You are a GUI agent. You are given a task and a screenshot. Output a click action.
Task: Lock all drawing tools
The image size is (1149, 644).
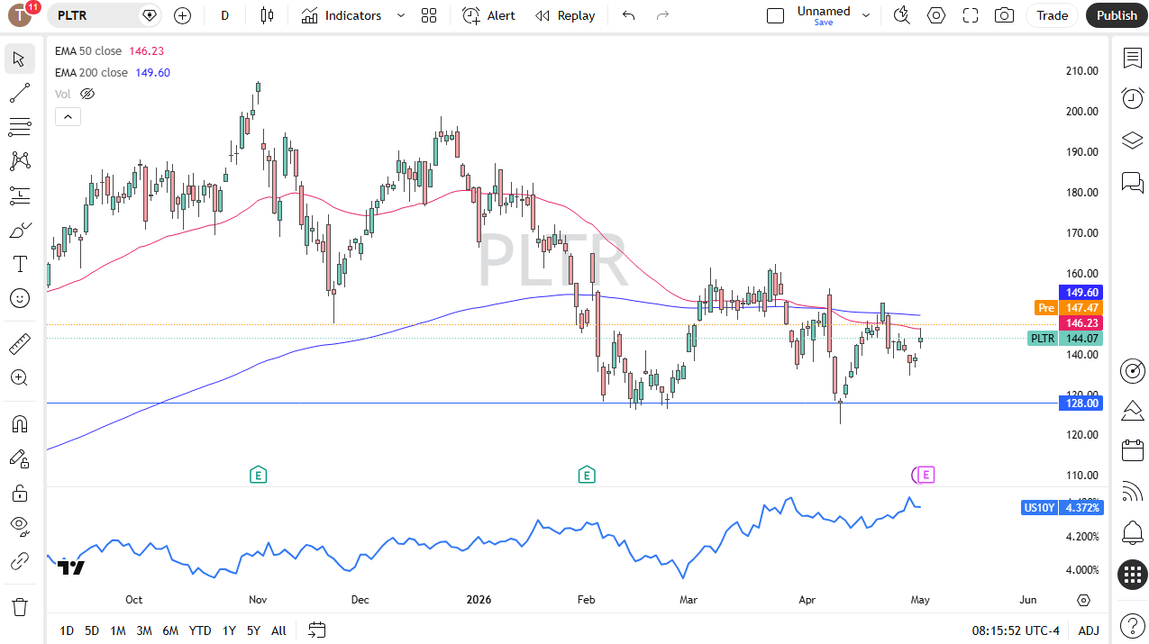tap(20, 493)
